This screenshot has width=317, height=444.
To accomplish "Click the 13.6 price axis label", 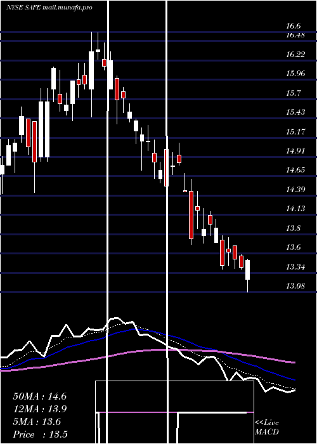I will click(x=293, y=247).
